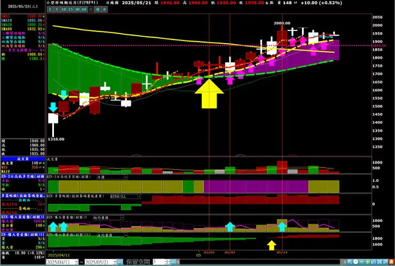
Task: Click the SMA20 1800.25 indicator row
Action: click(x=22, y=25)
